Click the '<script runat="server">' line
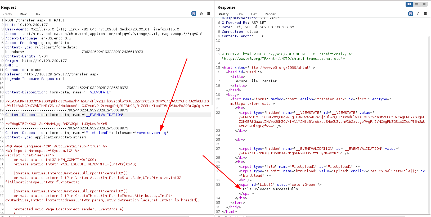431x217 pixels. point(30,155)
